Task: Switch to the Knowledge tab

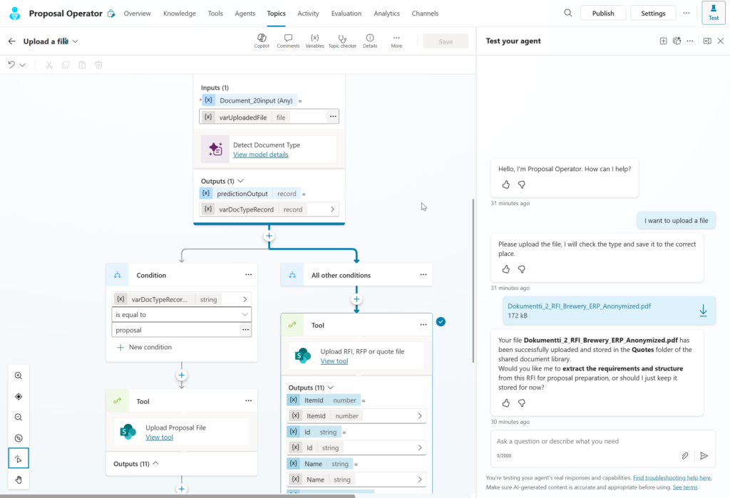Action: point(179,14)
